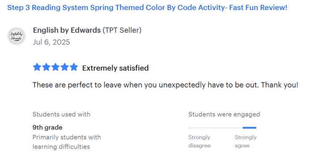Click the Jul 6, 2025 review date

51,42
